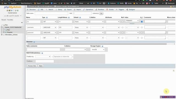Click the Home icon under phpMyAdmin logo
This screenshot has width=176, height=99.
pyautogui.click(x=7, y=10)
